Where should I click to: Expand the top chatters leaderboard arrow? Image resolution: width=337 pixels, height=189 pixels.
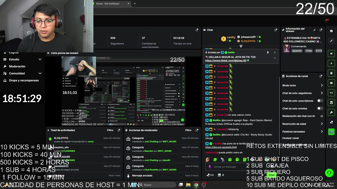pyautogui.click(x=241, y=46)
